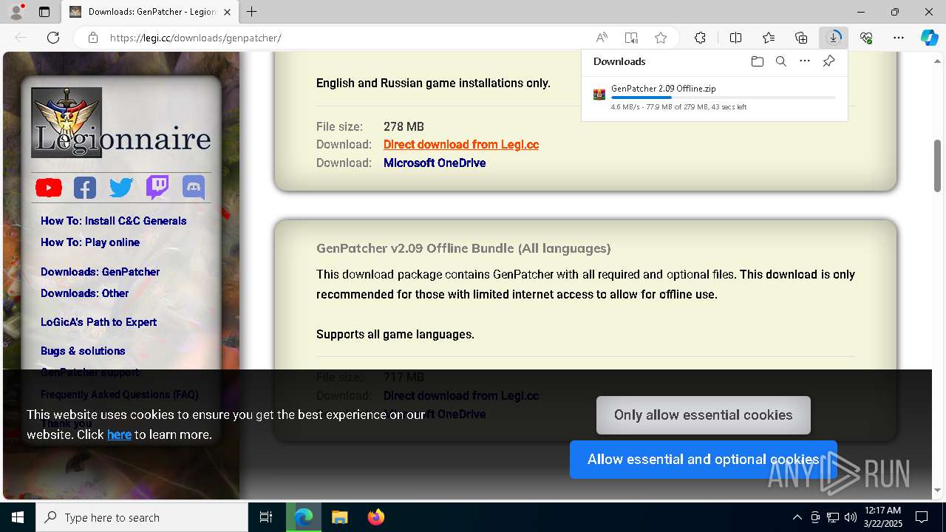946x532 pixels.
Task: Open the browser profile icon
Action: (x=16, y=12)
